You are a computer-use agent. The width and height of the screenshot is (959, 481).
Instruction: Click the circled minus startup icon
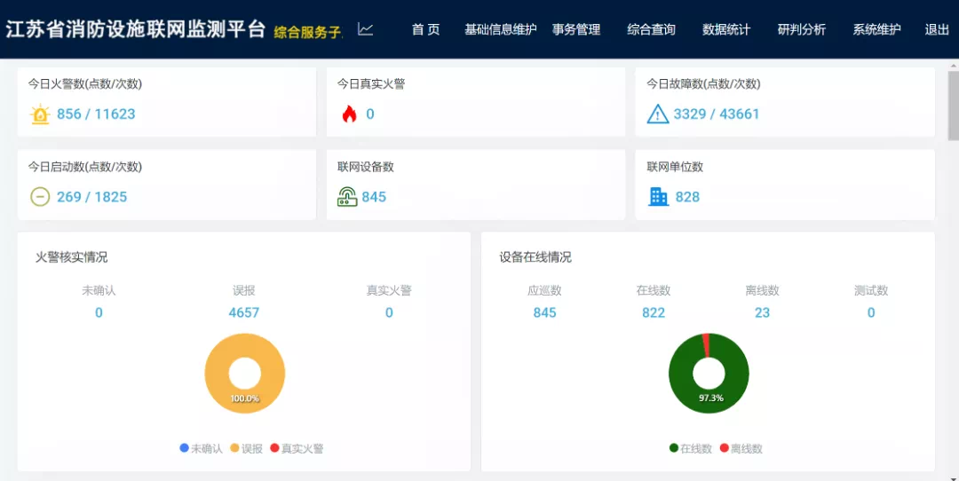(x=40, y=197)
